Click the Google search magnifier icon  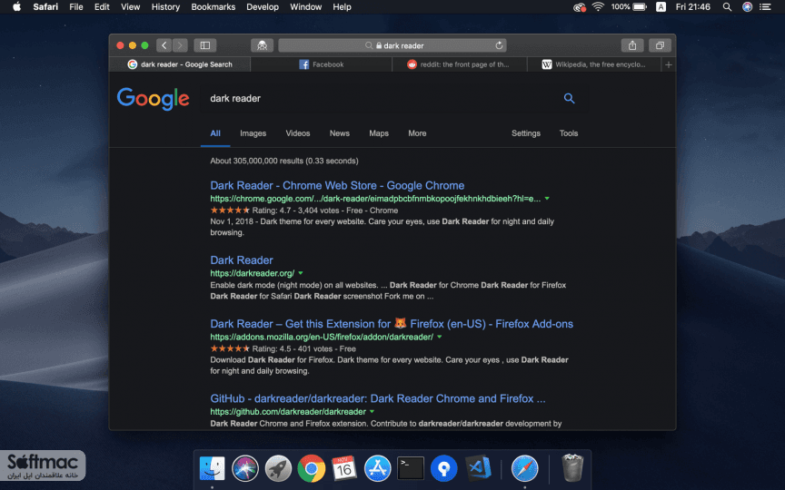[570, 99]
